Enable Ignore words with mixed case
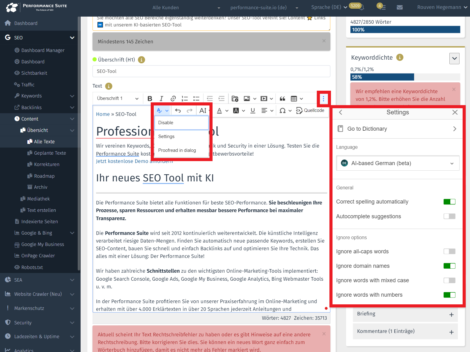 [x=449, y=280]
